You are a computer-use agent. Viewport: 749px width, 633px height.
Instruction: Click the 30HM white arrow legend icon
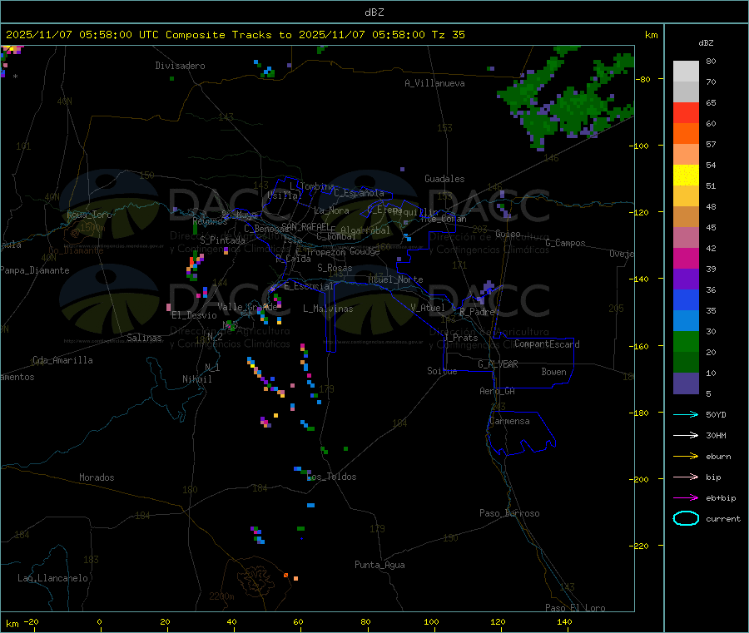point(686,435)
